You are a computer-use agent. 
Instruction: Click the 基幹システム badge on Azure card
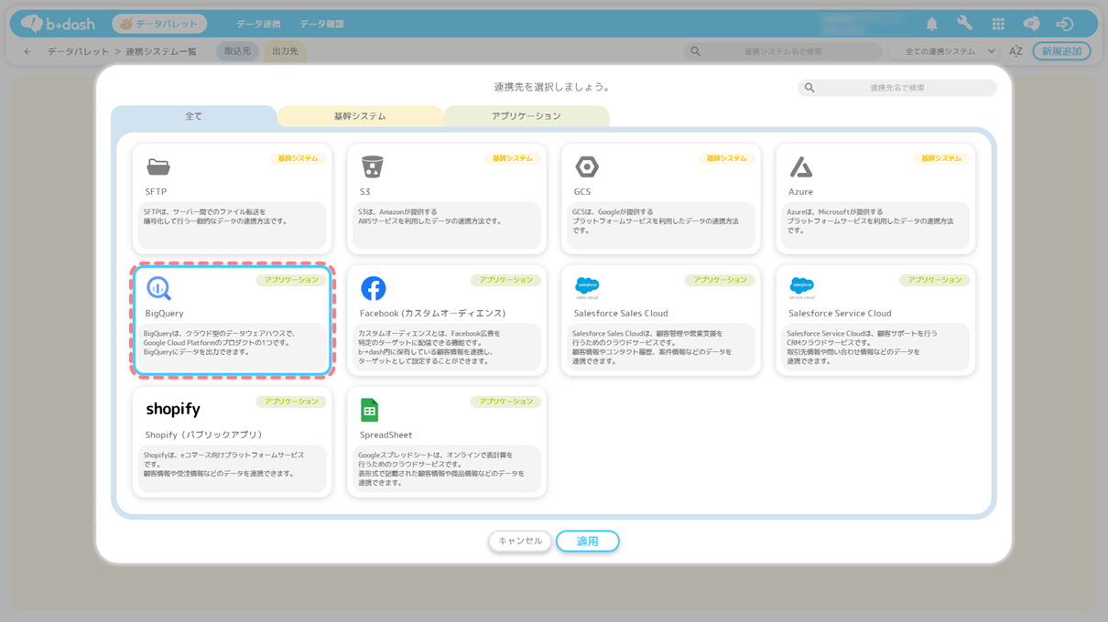[x=941, y=158]
